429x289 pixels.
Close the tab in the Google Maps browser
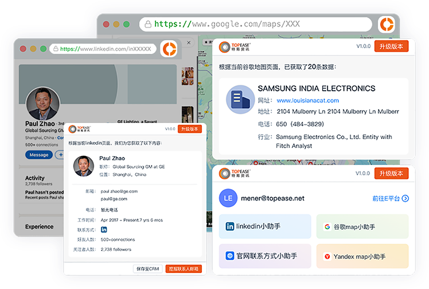pyautogui.click(x=189, y=43)
